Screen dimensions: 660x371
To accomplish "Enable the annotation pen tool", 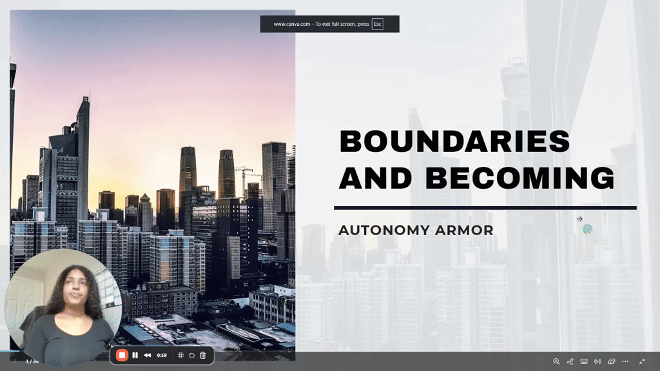I will point(570,361).
